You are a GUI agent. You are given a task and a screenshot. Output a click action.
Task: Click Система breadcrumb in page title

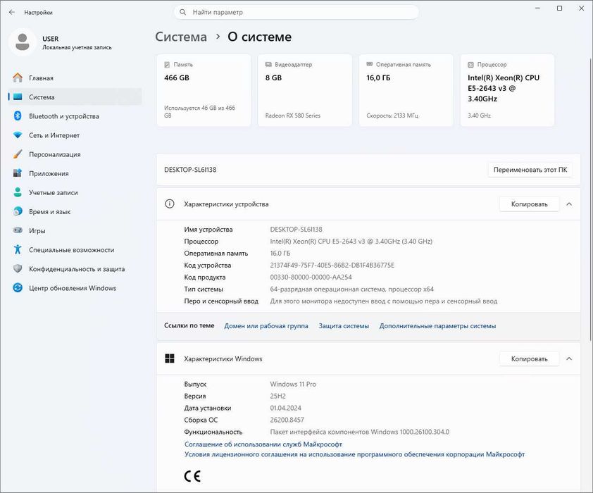[x=181, y=37]
